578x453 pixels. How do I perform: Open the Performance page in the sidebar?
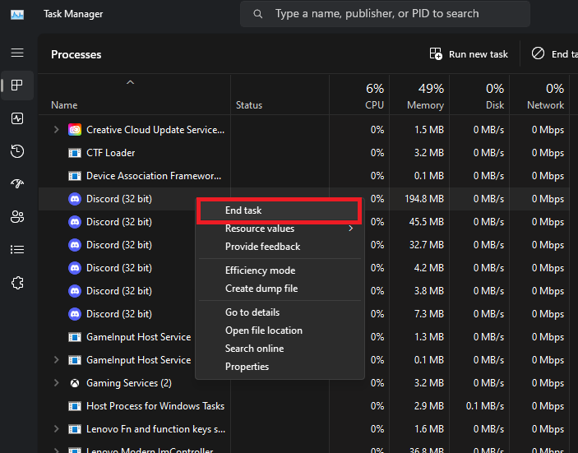tap(17, 118)
